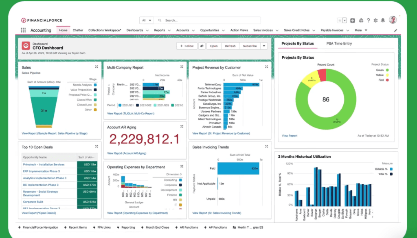
Task: Open the search scope 'All' dropdown
Action: [146, 20]
